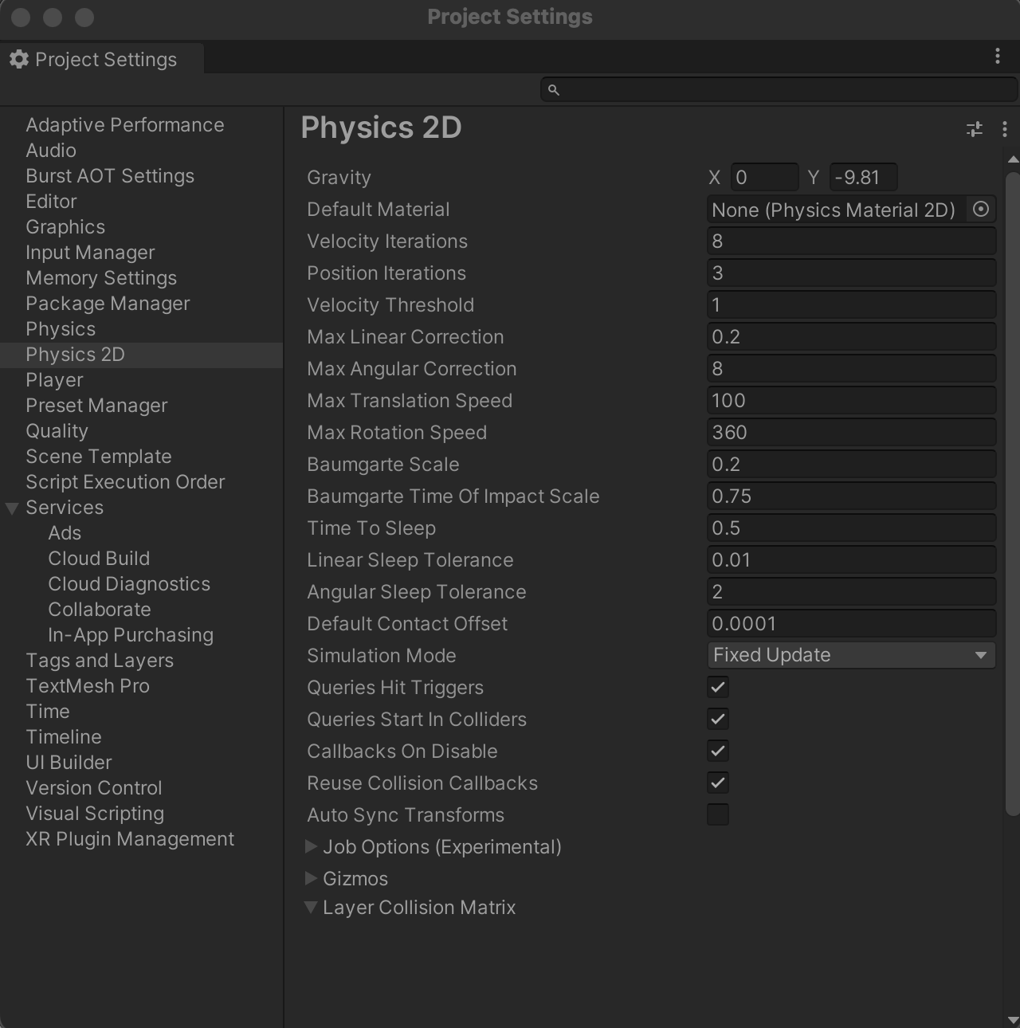Click the search magnifier icon

pyautogui.click(x=554, y=90)
